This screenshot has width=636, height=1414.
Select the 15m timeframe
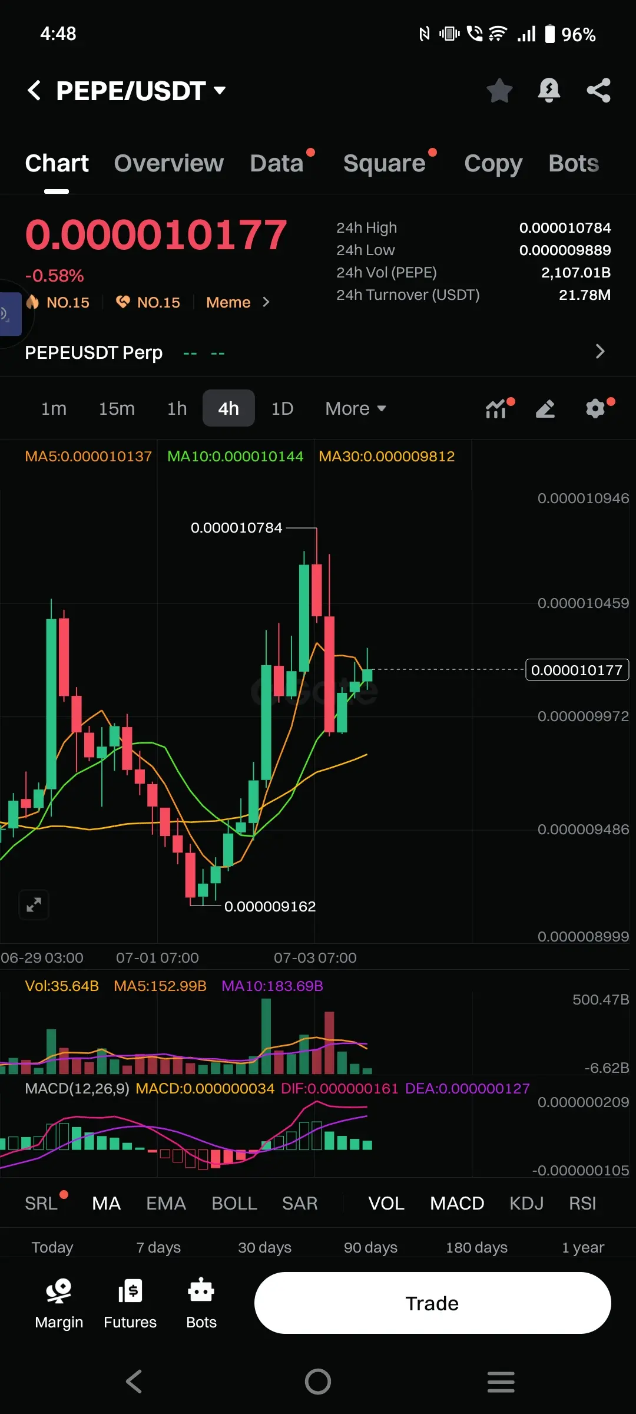[x=117, y=408]
